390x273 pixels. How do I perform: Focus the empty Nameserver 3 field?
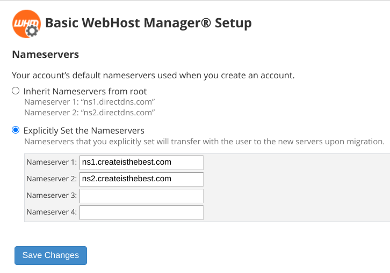[x=141, y=195]
